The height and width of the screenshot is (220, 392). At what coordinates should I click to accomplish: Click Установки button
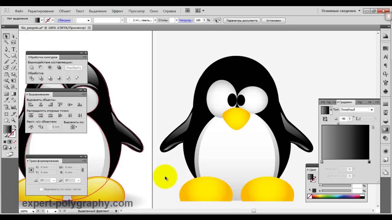pyautogui.click(x=273, y=20)
